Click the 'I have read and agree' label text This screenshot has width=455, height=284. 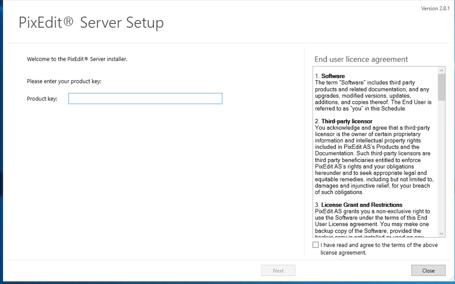379,249
